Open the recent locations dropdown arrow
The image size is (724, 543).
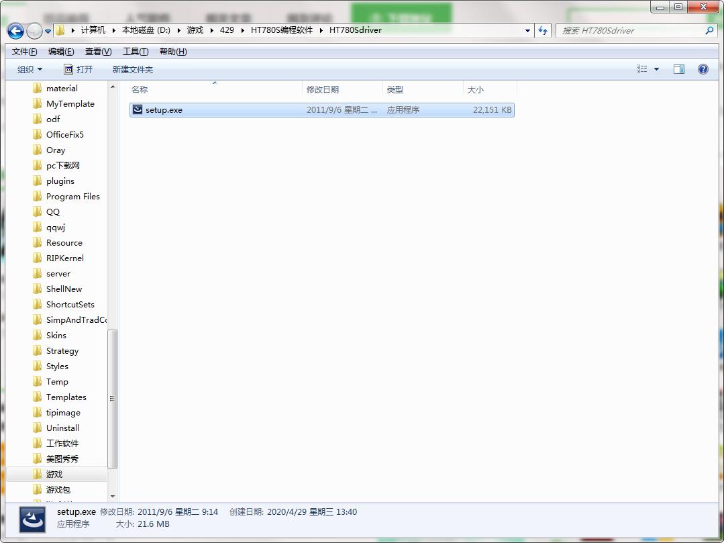pos(48,32)
